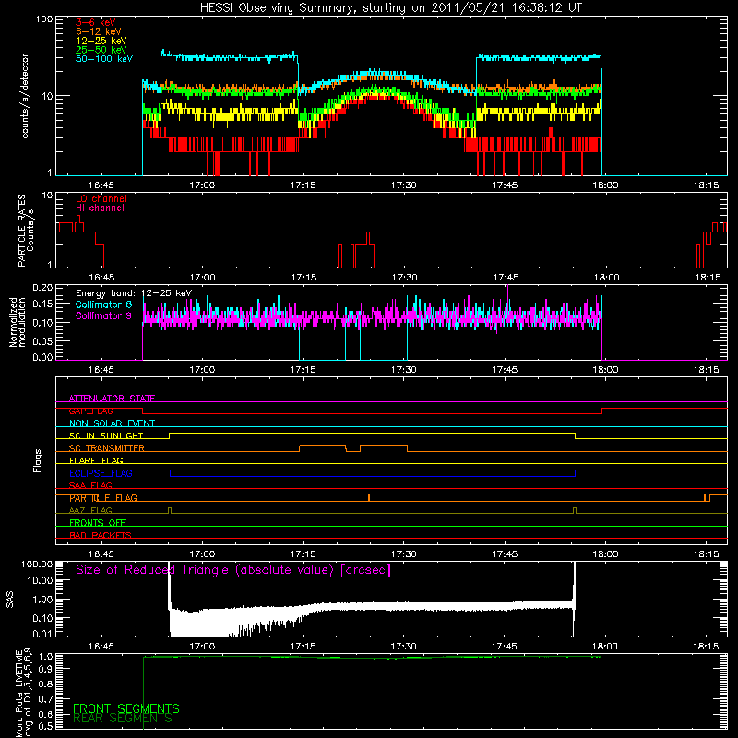Viewport: 738px width, 738px height.
Task: Click the GAP_FLAG label
Action: (x=90, y=411)
